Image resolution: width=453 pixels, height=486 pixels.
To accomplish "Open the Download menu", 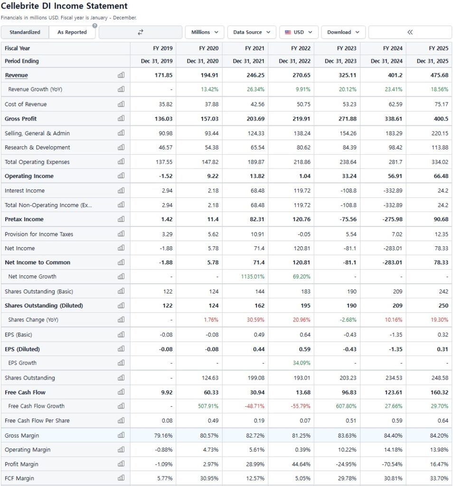I will tap(343, 32).
